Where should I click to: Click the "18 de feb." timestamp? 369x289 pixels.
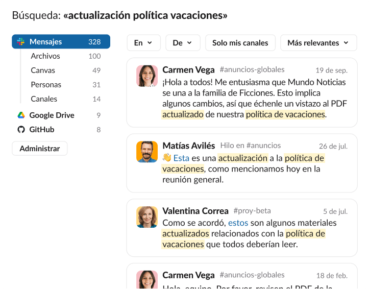click(x=332, y=276)
